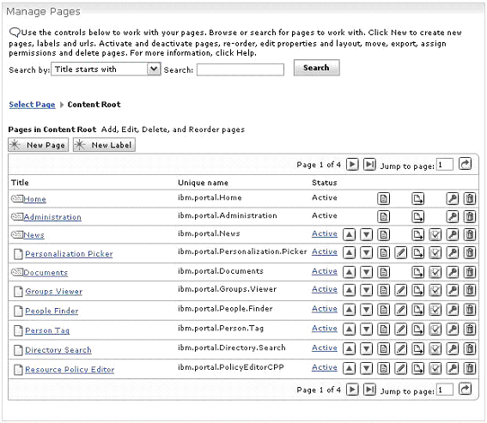
Task: Open the Directory Search link
Action: [58, 350]
